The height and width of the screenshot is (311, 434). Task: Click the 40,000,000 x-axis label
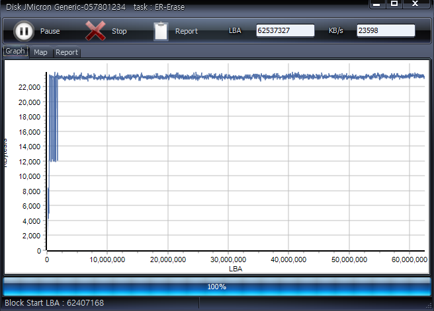[x=288, y=259]
